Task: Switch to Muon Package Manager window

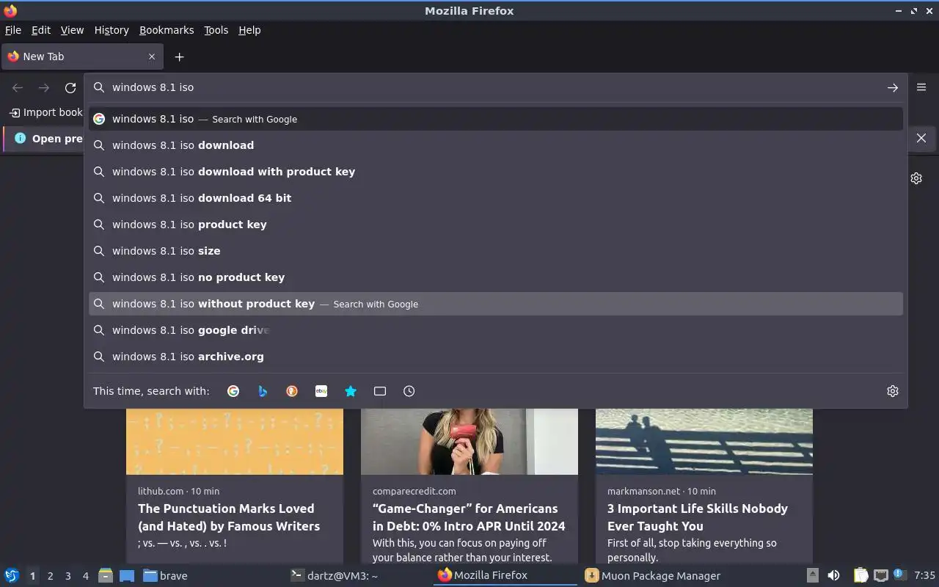Action: point(652,575)
